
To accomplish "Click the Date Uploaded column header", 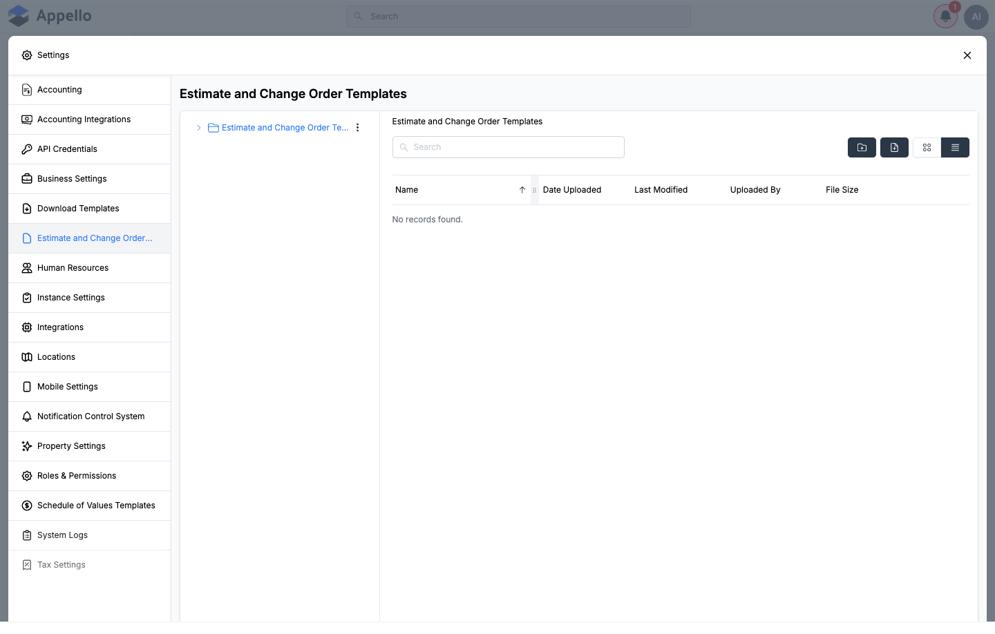I will tap(572, 190).
